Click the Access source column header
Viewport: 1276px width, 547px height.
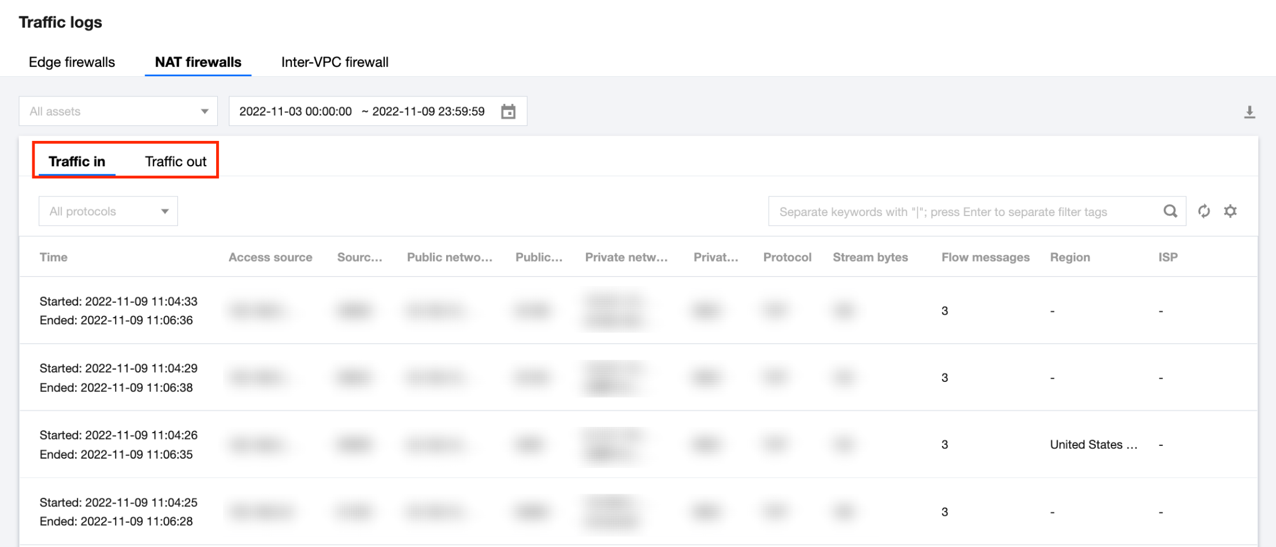270,258
